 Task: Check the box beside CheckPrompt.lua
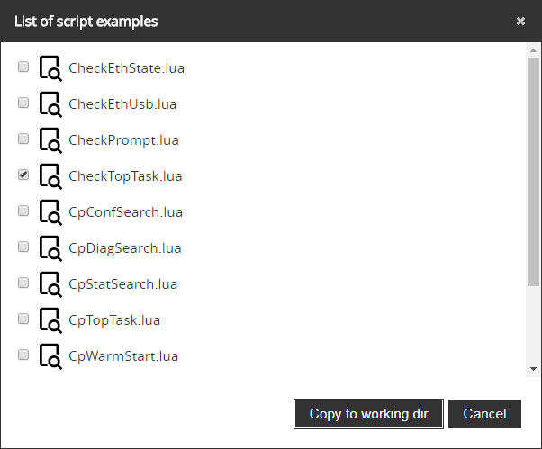(x=23, y=139)
